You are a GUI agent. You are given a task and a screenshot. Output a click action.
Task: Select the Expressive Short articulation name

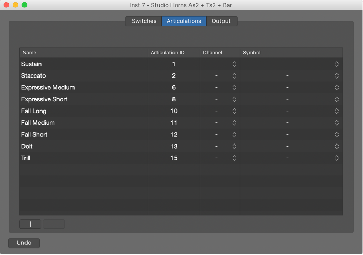click(x=44, y=99)
